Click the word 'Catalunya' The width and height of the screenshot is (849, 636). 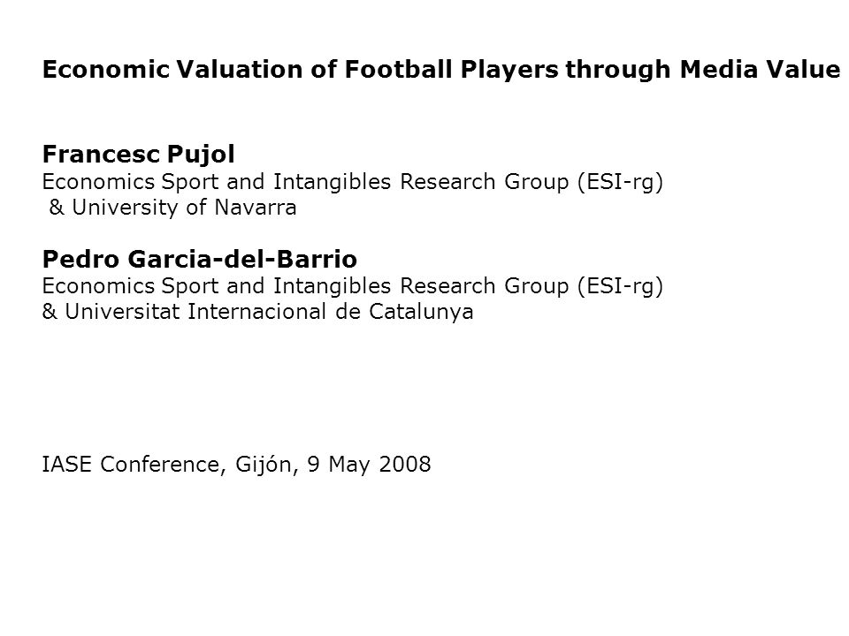tap(421, 312)
